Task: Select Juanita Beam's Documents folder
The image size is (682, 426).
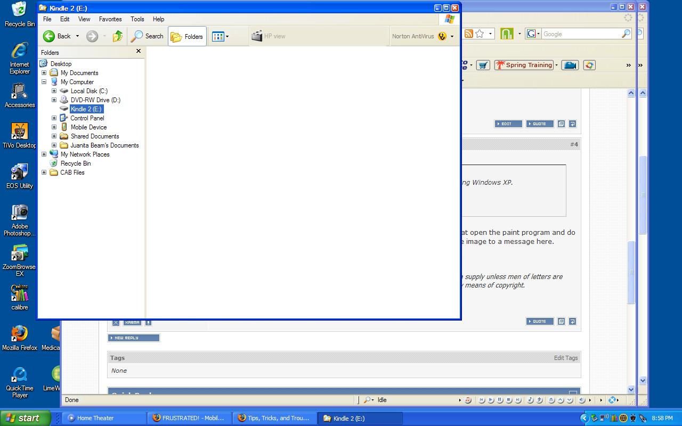Action: tap(104, 145)
